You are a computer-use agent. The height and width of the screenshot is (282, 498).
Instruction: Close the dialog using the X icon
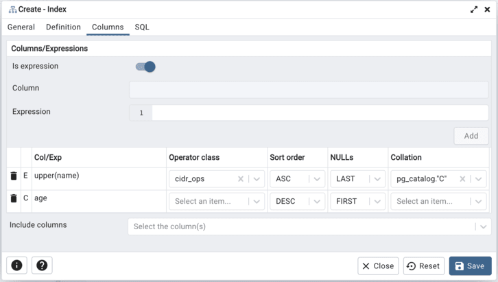tap(488, 10)
